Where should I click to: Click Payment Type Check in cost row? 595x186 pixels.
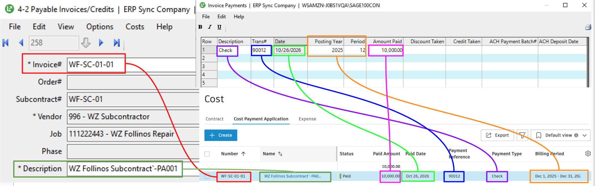[x=497, y=176]
